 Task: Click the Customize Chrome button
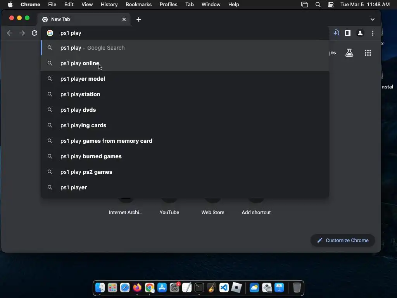pos(343,240)
